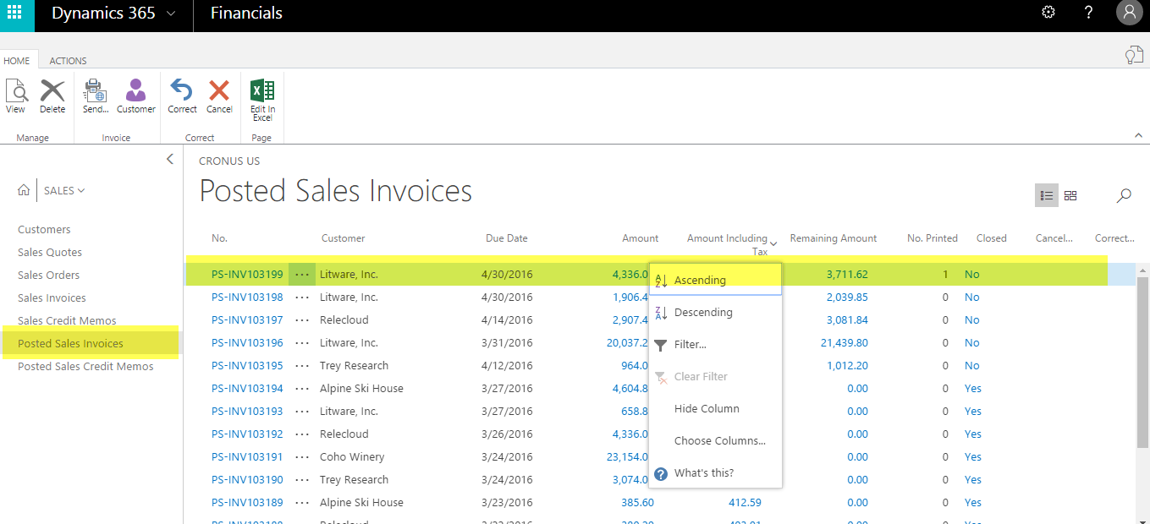Open Sales Invoices in the navigation
The width and height of the screenshot is (1150, 524).
click(x=52, y=298)
